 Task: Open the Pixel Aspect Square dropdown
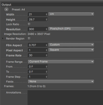(71, 50)
